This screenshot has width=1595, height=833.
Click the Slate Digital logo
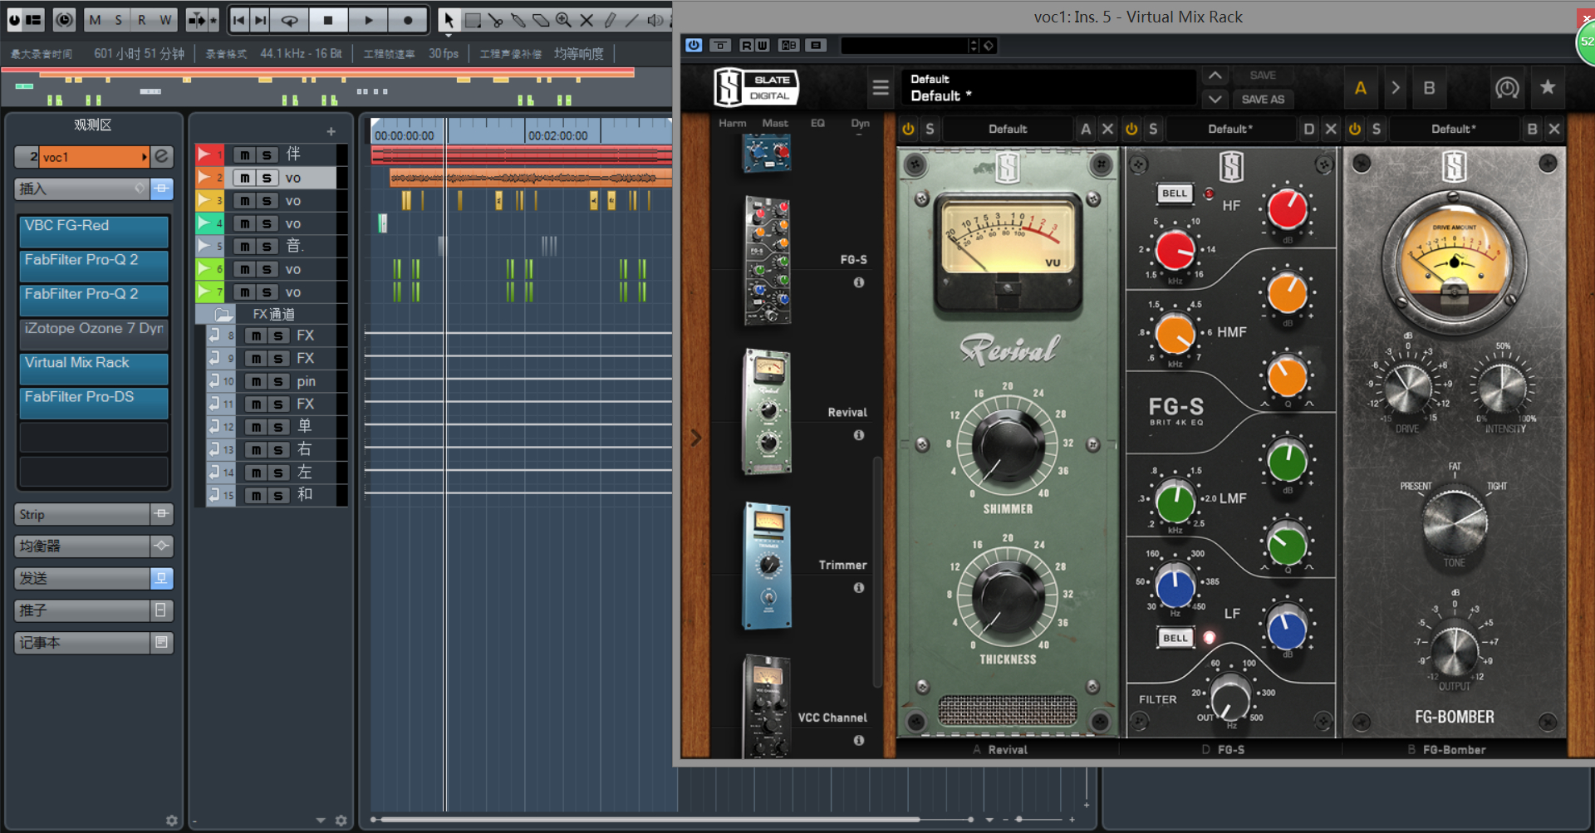[756, 87]
